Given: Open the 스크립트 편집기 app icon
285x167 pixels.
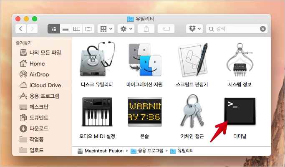Looking at the screenshot, I should (192, 60).
